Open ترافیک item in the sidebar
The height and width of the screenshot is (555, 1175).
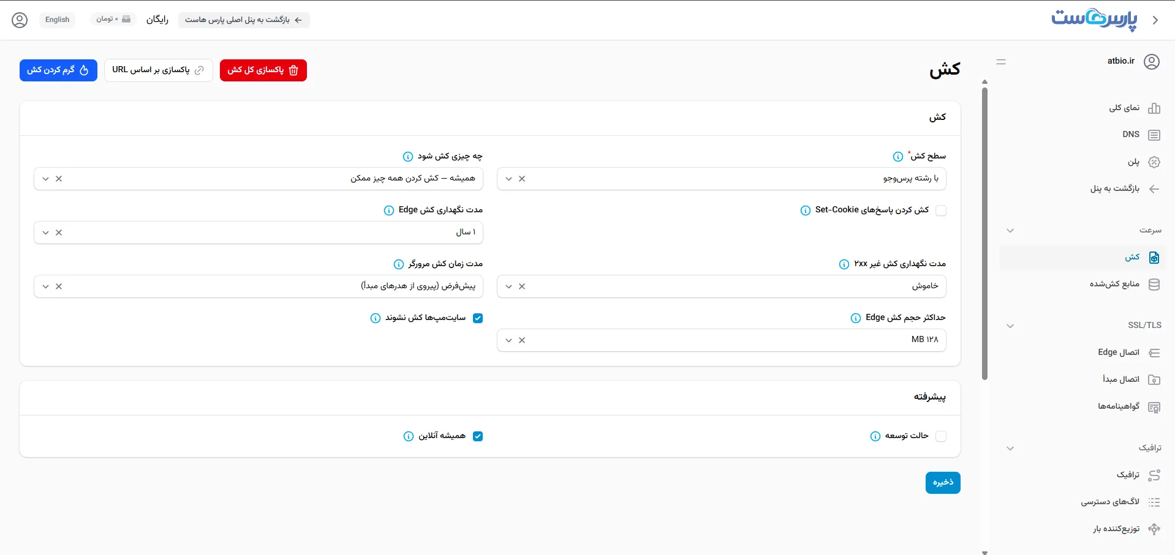(1082, 475)
